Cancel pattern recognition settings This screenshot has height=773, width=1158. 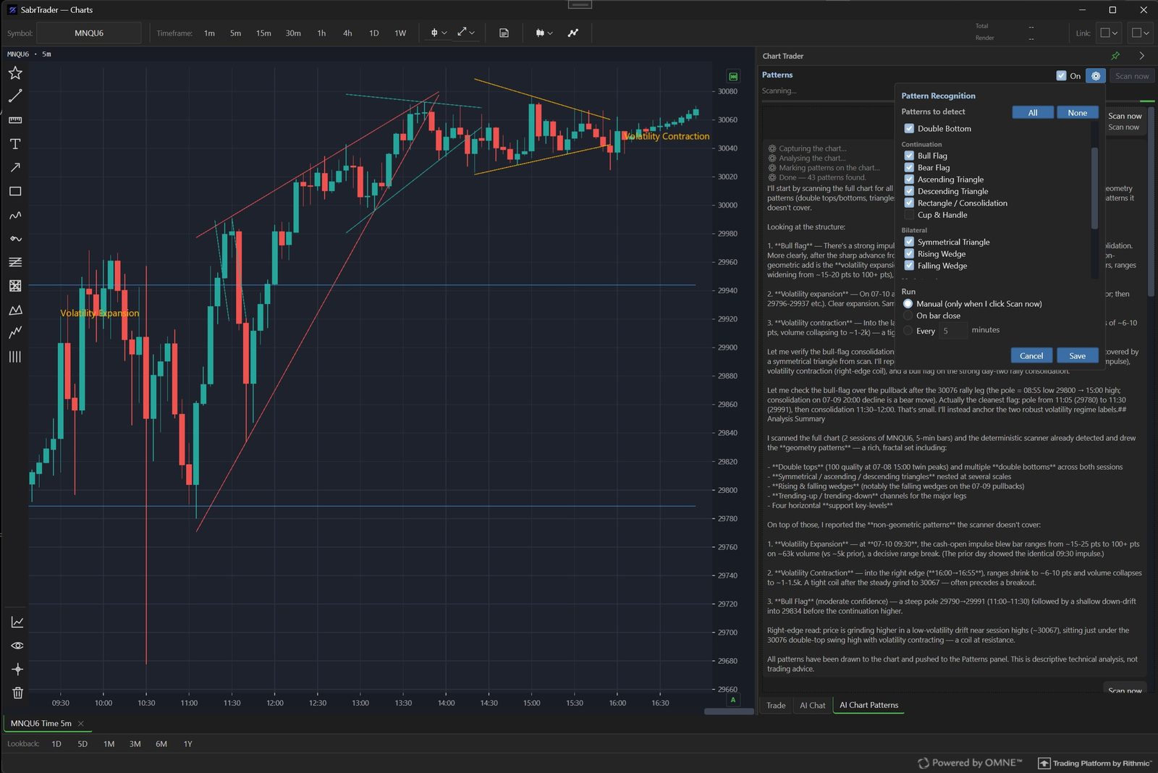(1031, 355)
